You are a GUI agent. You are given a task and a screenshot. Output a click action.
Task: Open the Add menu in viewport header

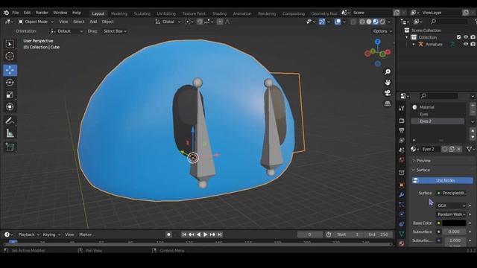93,22
